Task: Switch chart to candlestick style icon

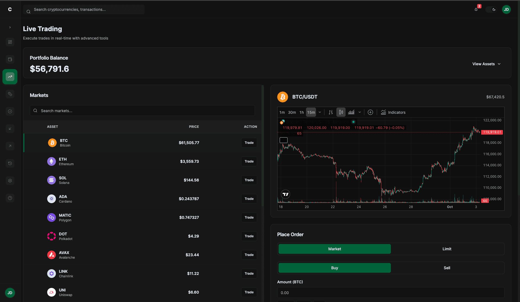Action: (341, 112)
